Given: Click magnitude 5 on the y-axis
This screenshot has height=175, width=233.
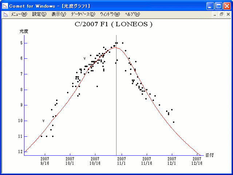Looking at the screenshot, I should pyautogui.click(x=21, y=43).
